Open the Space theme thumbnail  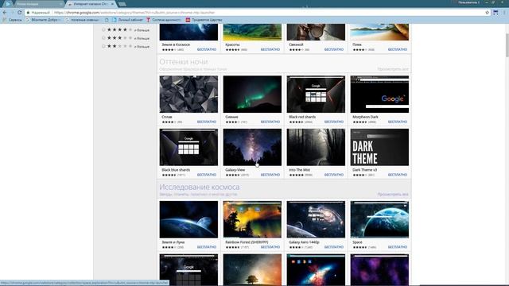[379, 219]
